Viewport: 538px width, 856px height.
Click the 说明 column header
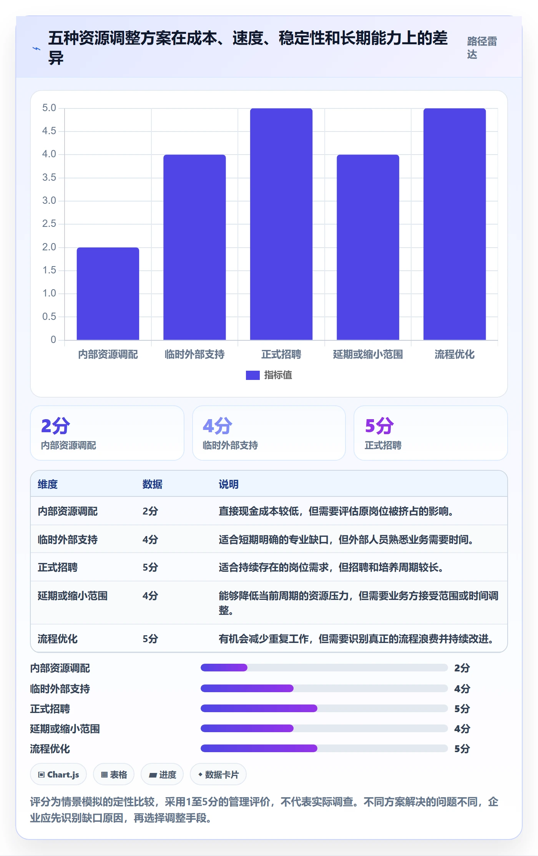pyautogui.click(x=229, y=484)
